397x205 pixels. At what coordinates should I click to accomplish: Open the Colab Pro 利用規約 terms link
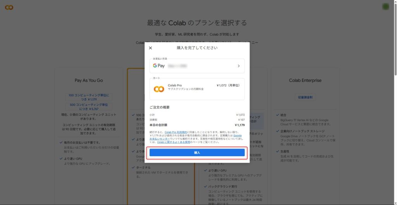tap(176, 132)
